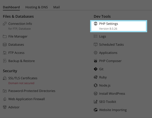Open the Mail tab

pos(56,7)
